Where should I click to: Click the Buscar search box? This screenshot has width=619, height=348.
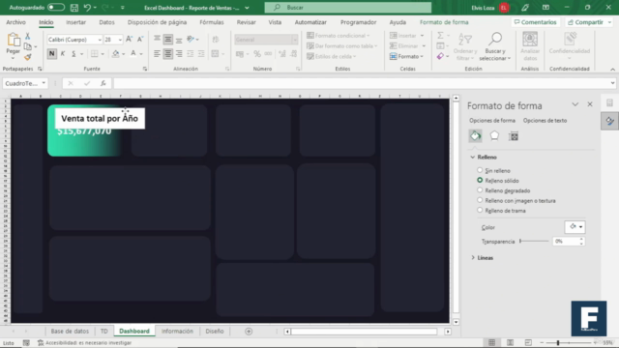348,8
